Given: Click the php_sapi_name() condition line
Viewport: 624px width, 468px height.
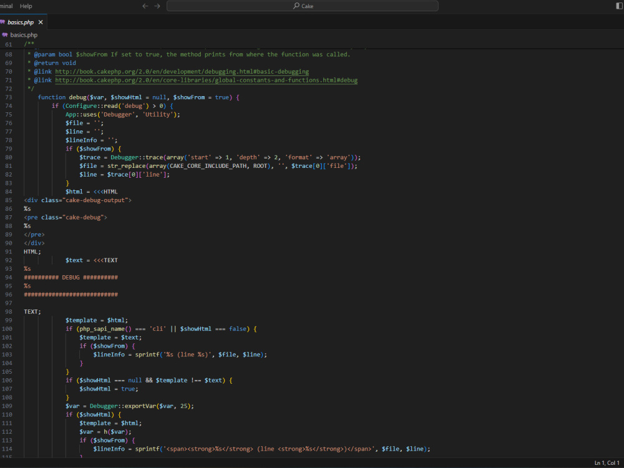Looking at the screenshot, I should click(x=161, y=329).
